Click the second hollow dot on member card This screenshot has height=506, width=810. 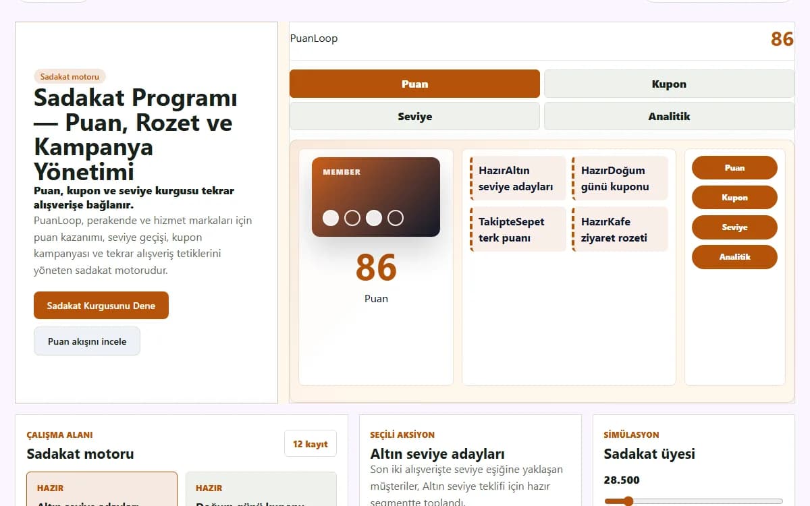pos(352,218)
